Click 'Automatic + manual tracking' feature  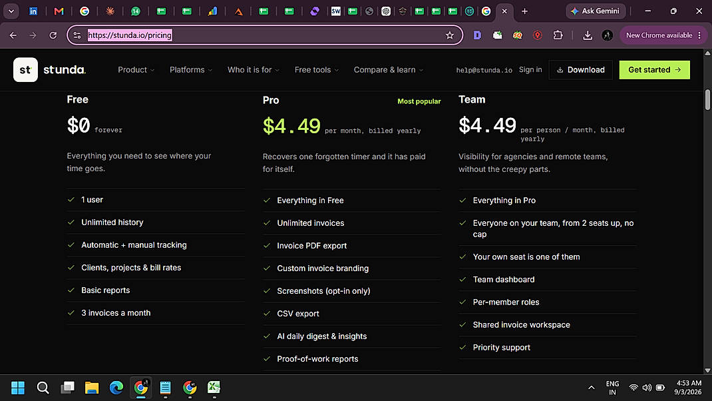(156, 245)
